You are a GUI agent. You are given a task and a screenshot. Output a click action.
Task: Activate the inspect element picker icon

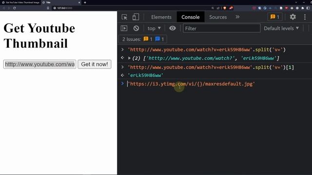[124, 17]
